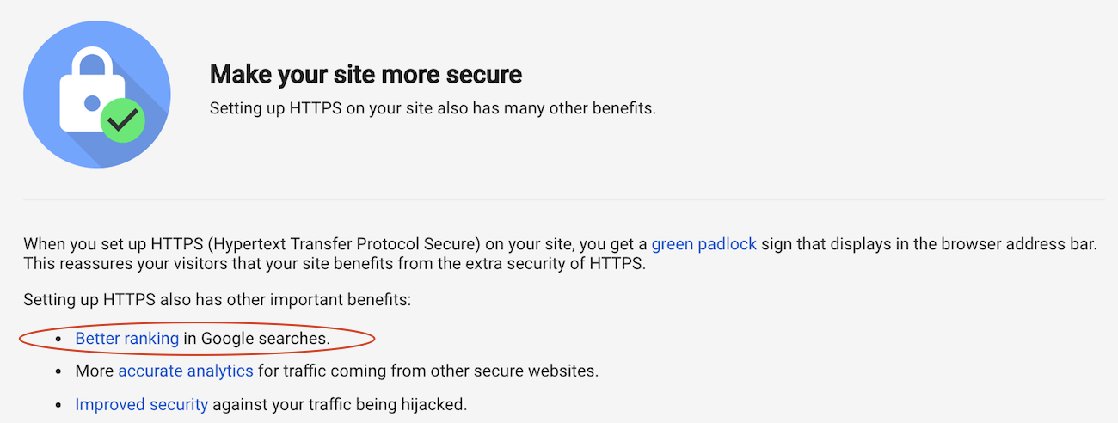Open the green padlock link
1118x423 pixels.
(703, 244)
